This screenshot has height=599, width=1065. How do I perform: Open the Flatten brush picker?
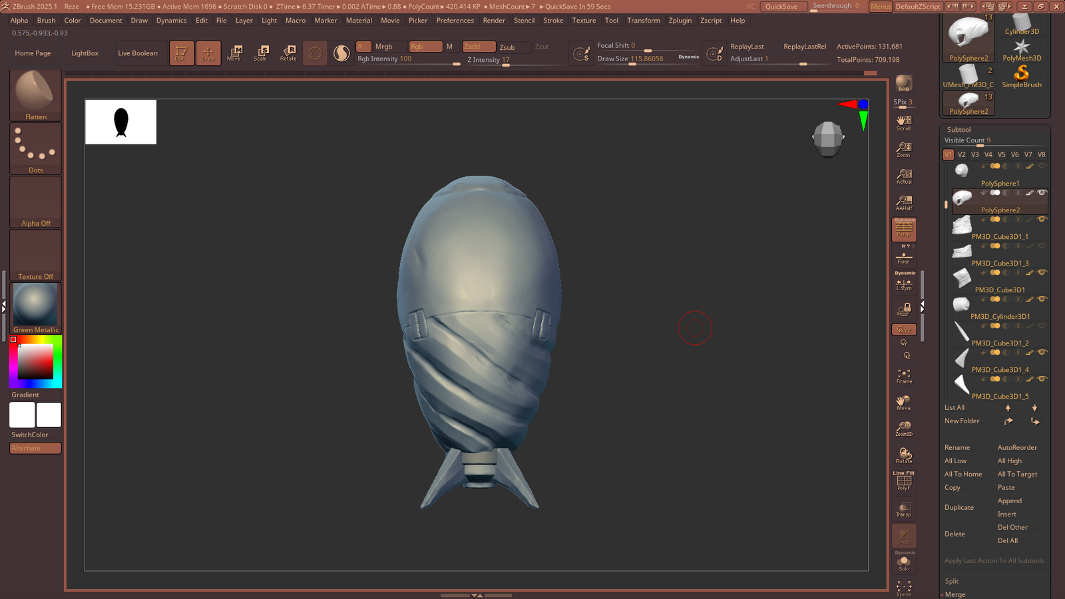click(x=35, y=95)
